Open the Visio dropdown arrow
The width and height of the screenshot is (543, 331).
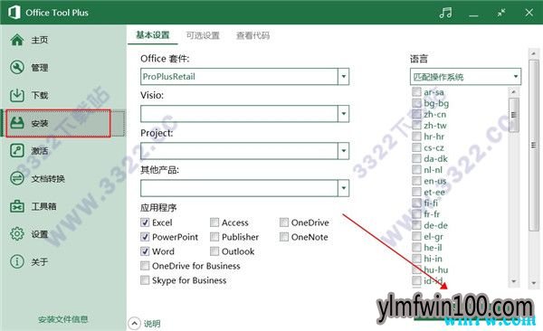point(344,114)
